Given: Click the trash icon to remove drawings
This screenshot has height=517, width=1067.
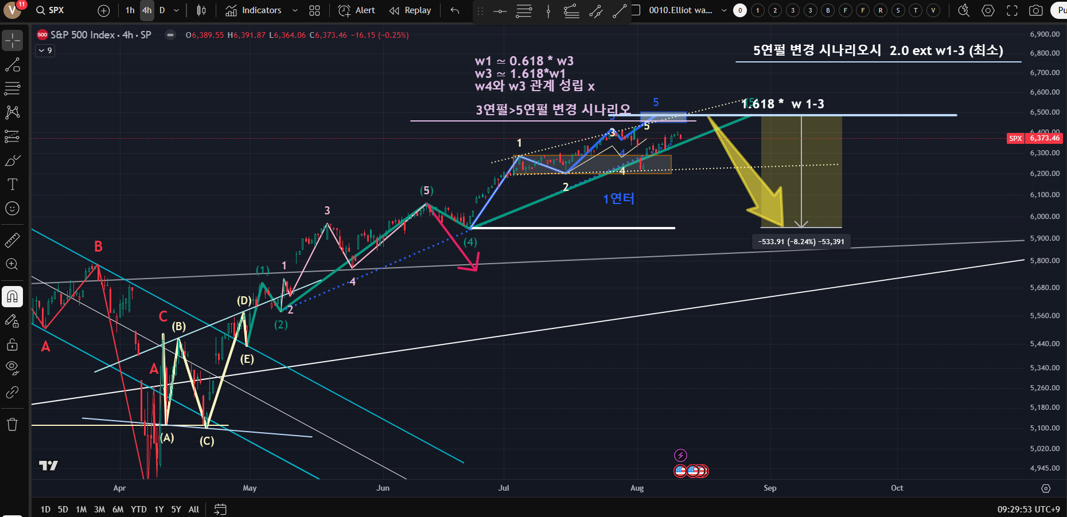Looking at the screenshot, I should click(12, 424).
